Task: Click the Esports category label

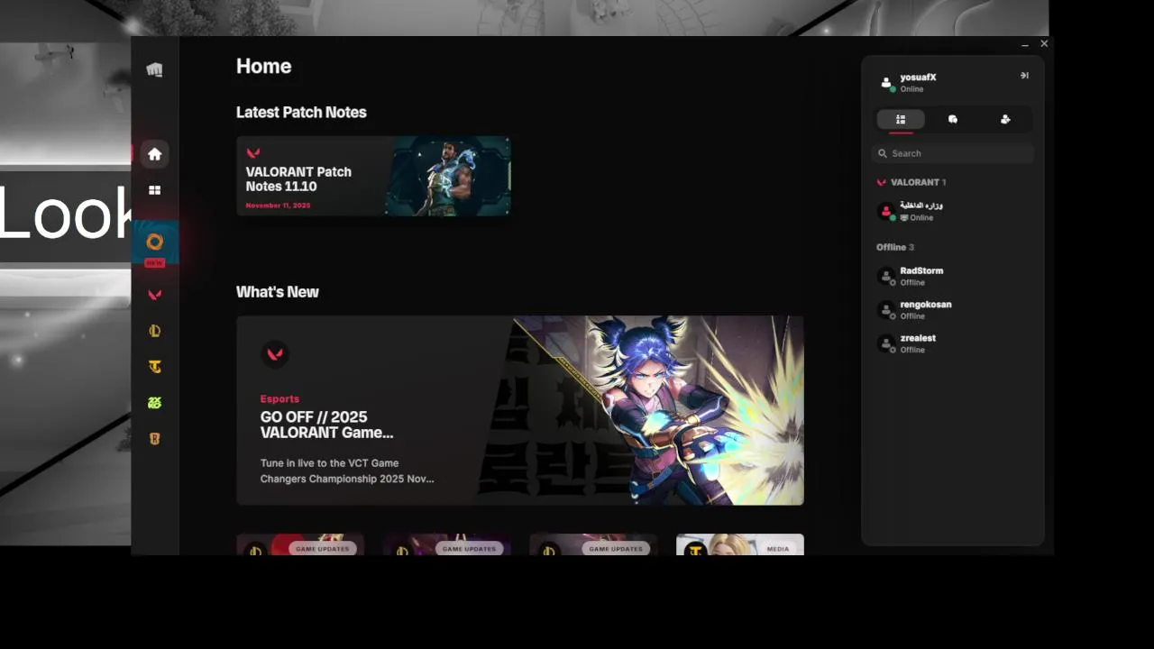Action: coord(279,398)
